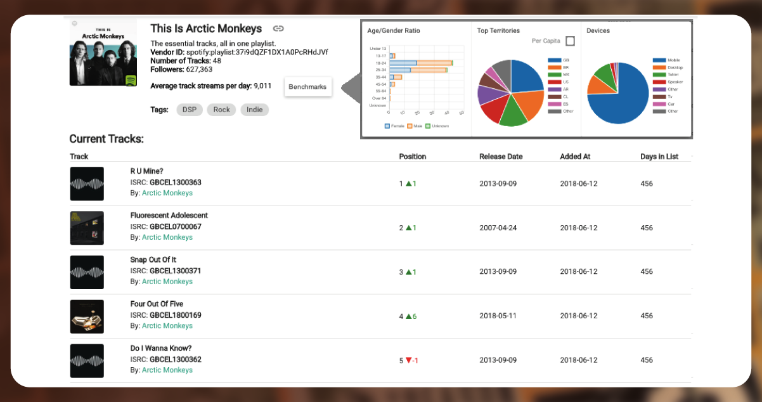Screen dimensions: 762x402
Task: Click the track title R U Mine?
Action: [147, 171]
